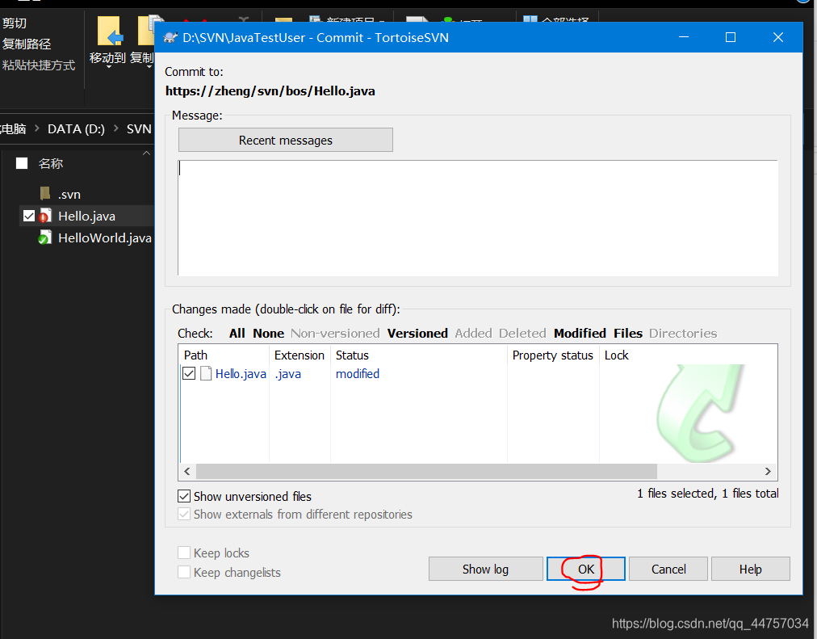Click the right scroll arrow of changes list
Image resolution: width=817 pixels, height=639 pixels.
(768, 471)
